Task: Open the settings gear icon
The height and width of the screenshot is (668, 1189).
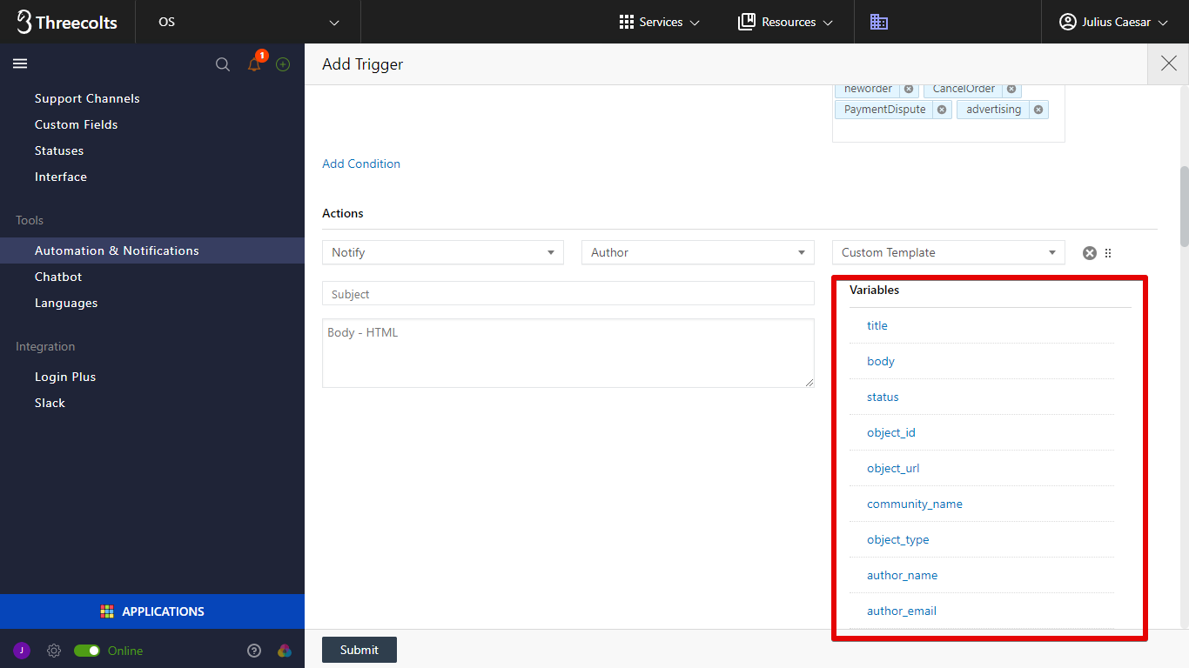Action: [x=54, y=651]
